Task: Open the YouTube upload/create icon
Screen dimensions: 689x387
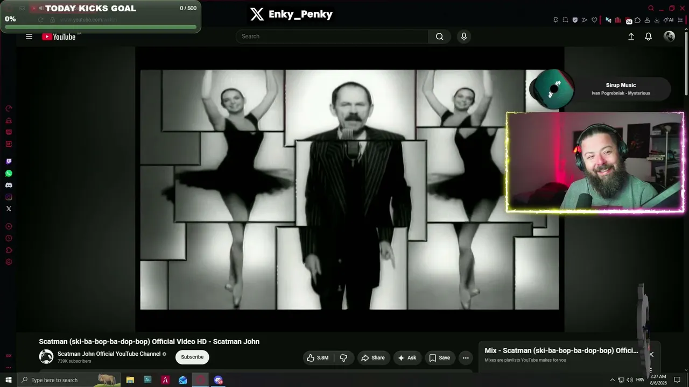Action: 631,37
